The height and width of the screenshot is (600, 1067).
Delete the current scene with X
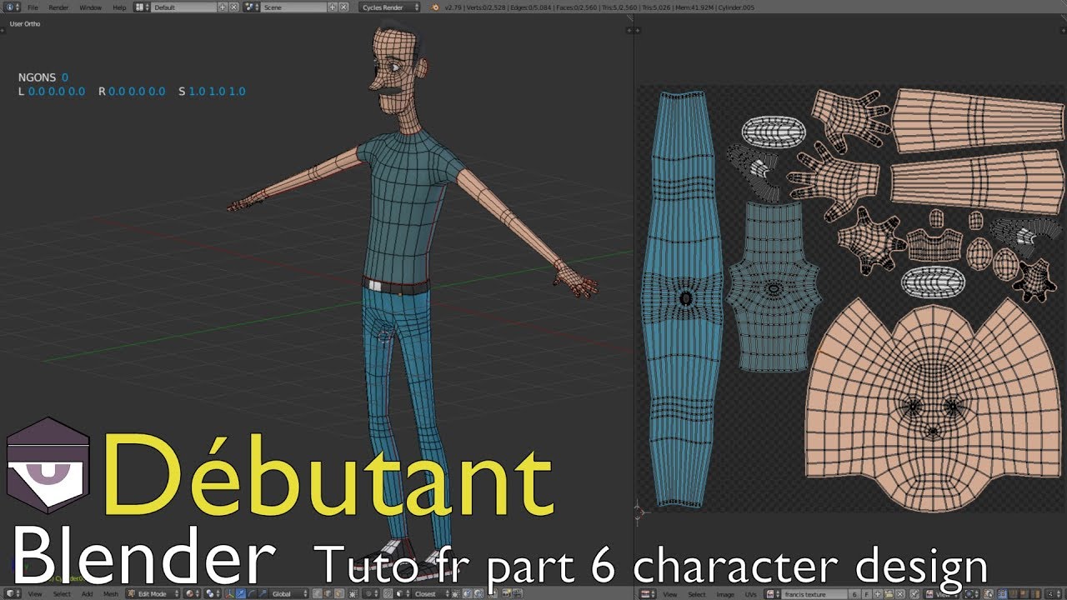(x=343, y=7)
